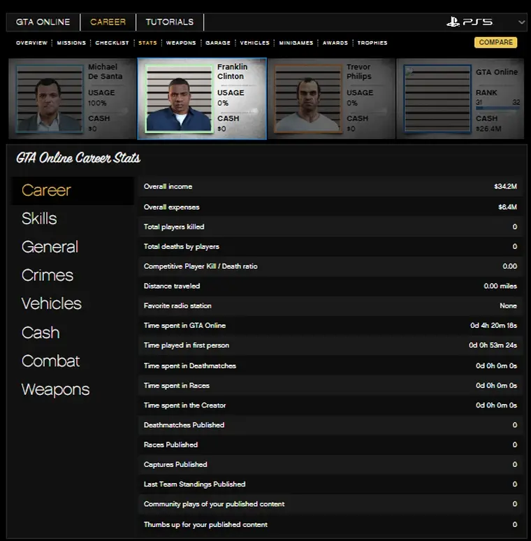This screenshot has width=531, height=541.
Task: Go to the VEHICLES sub-navigation link
Action: (255, 43)
